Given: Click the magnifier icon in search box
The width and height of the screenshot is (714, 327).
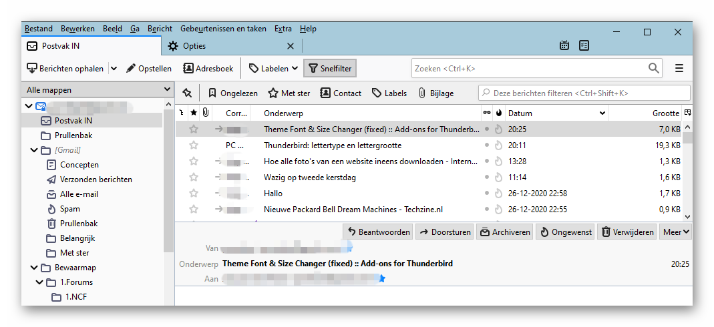Looking at the screenshot, I should 653,68.
